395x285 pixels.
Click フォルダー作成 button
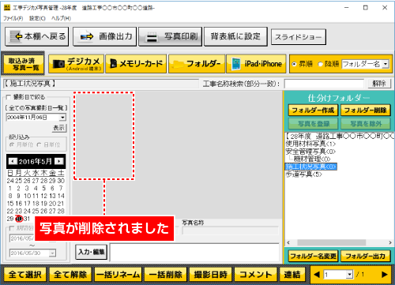[313, 110]
